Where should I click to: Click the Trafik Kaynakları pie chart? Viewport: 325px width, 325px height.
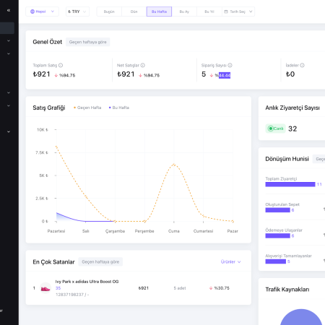point(301,317)
